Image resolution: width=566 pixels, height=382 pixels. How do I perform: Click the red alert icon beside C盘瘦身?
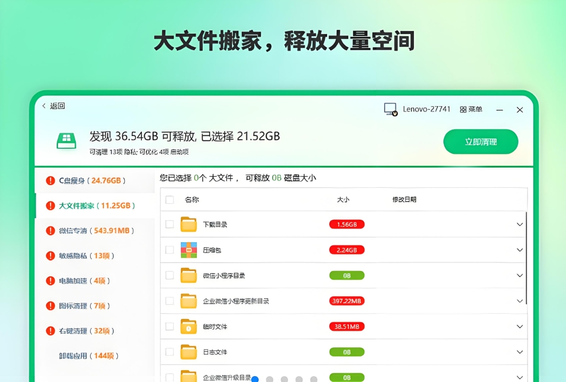pos(51,180)
